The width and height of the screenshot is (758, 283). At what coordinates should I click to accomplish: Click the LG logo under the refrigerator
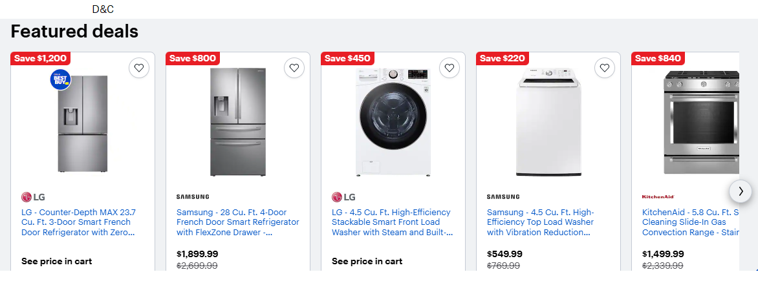pos(34,197)
